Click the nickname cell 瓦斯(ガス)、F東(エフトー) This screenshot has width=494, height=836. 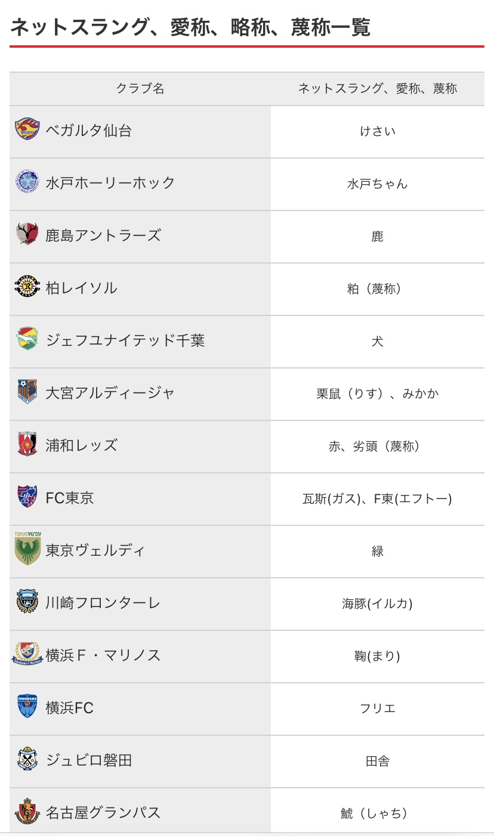point(378,498)
